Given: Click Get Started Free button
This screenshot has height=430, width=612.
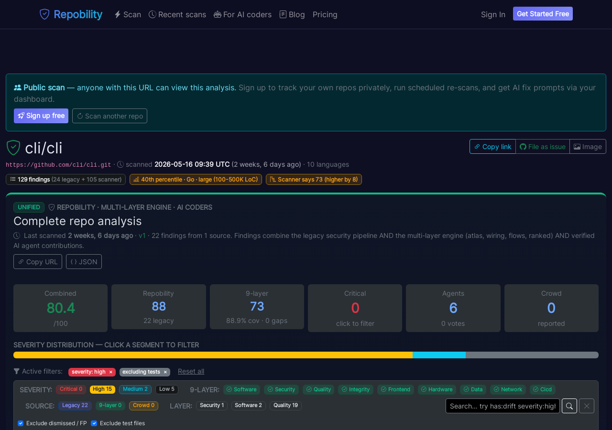Looking at the screenshot, I should [x=543, y=14].
